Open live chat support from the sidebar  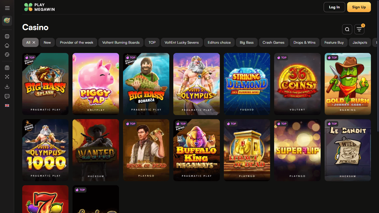[x=7, y=96]
